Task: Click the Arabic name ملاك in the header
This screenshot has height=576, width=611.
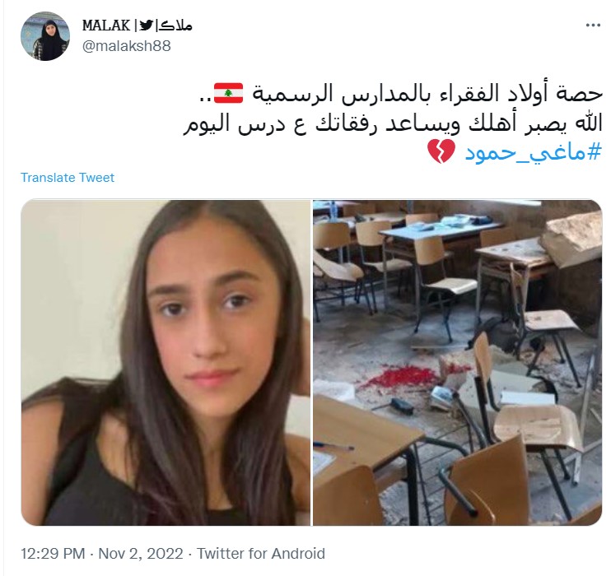Action: pyautogui.click(x=175, y=26)
